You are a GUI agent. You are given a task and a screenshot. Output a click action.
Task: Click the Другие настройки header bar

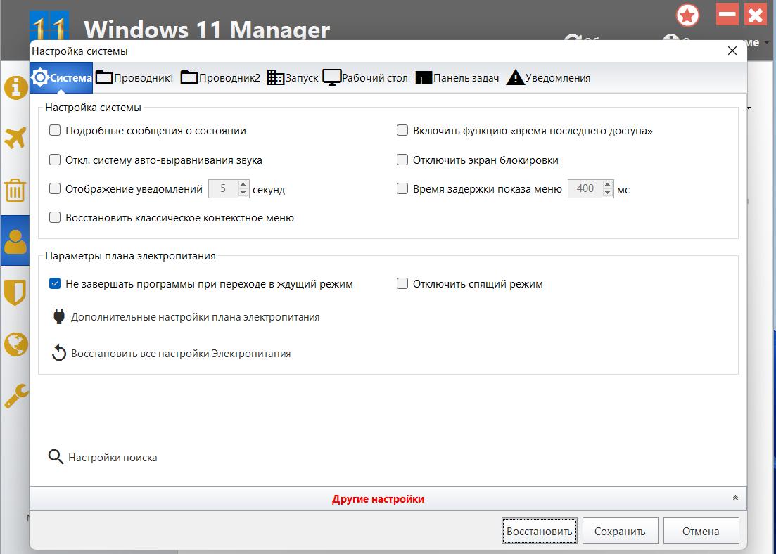coord(388,498)
